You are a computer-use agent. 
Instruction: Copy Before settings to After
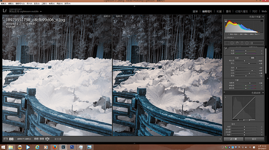pyautogui.click(x=36, y=139)
